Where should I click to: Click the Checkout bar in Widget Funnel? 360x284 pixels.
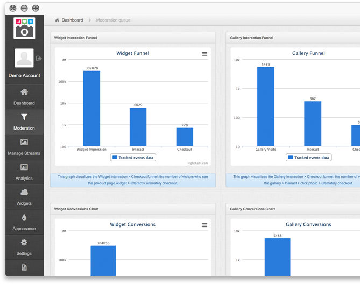click(185, 137)
